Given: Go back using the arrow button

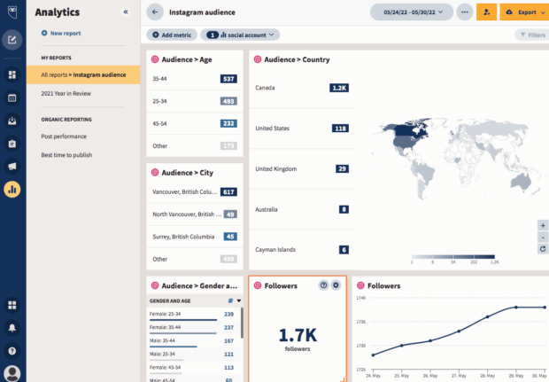Looking at the screenshot, I should tap(156, 12).
